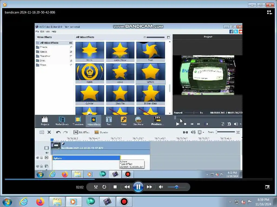Select the Filters category folder

pyautogui.click(x=54, y=65)
